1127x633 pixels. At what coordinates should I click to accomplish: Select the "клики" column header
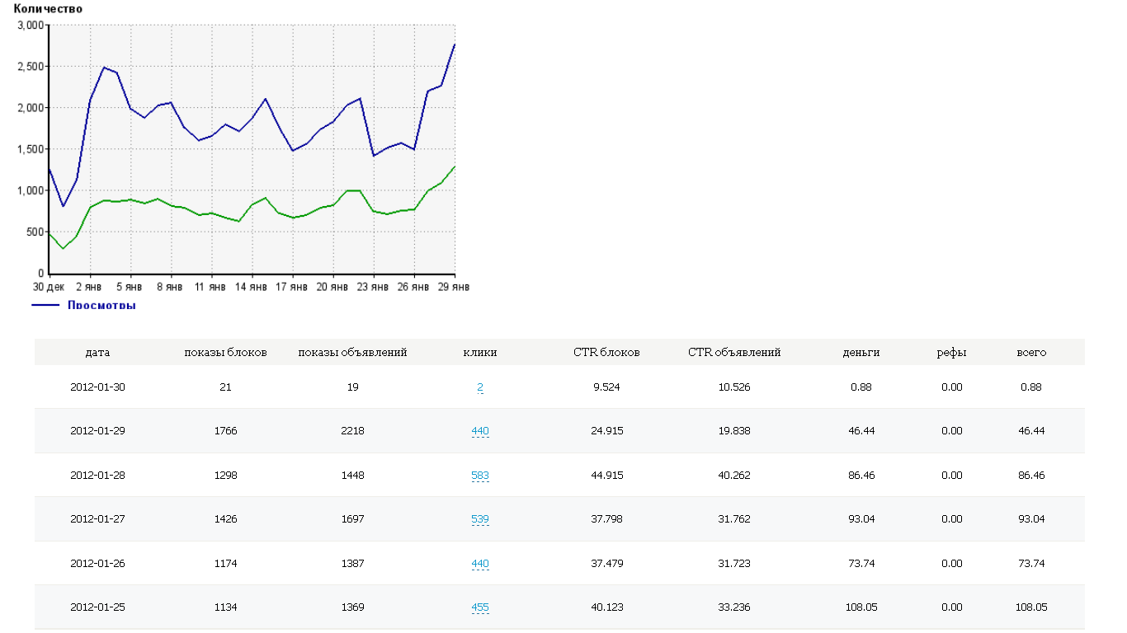[x=479, y=352]
